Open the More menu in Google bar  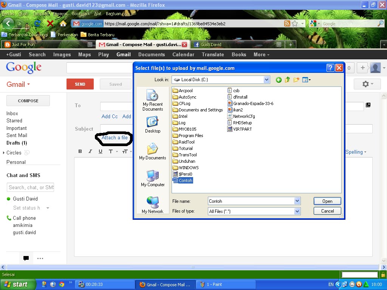click(262, 54)
